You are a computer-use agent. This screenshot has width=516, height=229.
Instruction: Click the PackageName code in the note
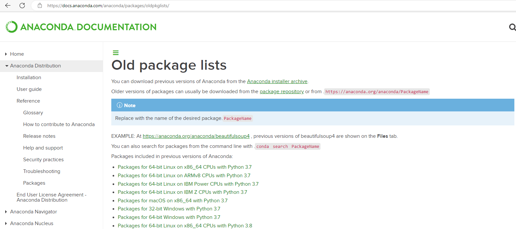(238, 119)
